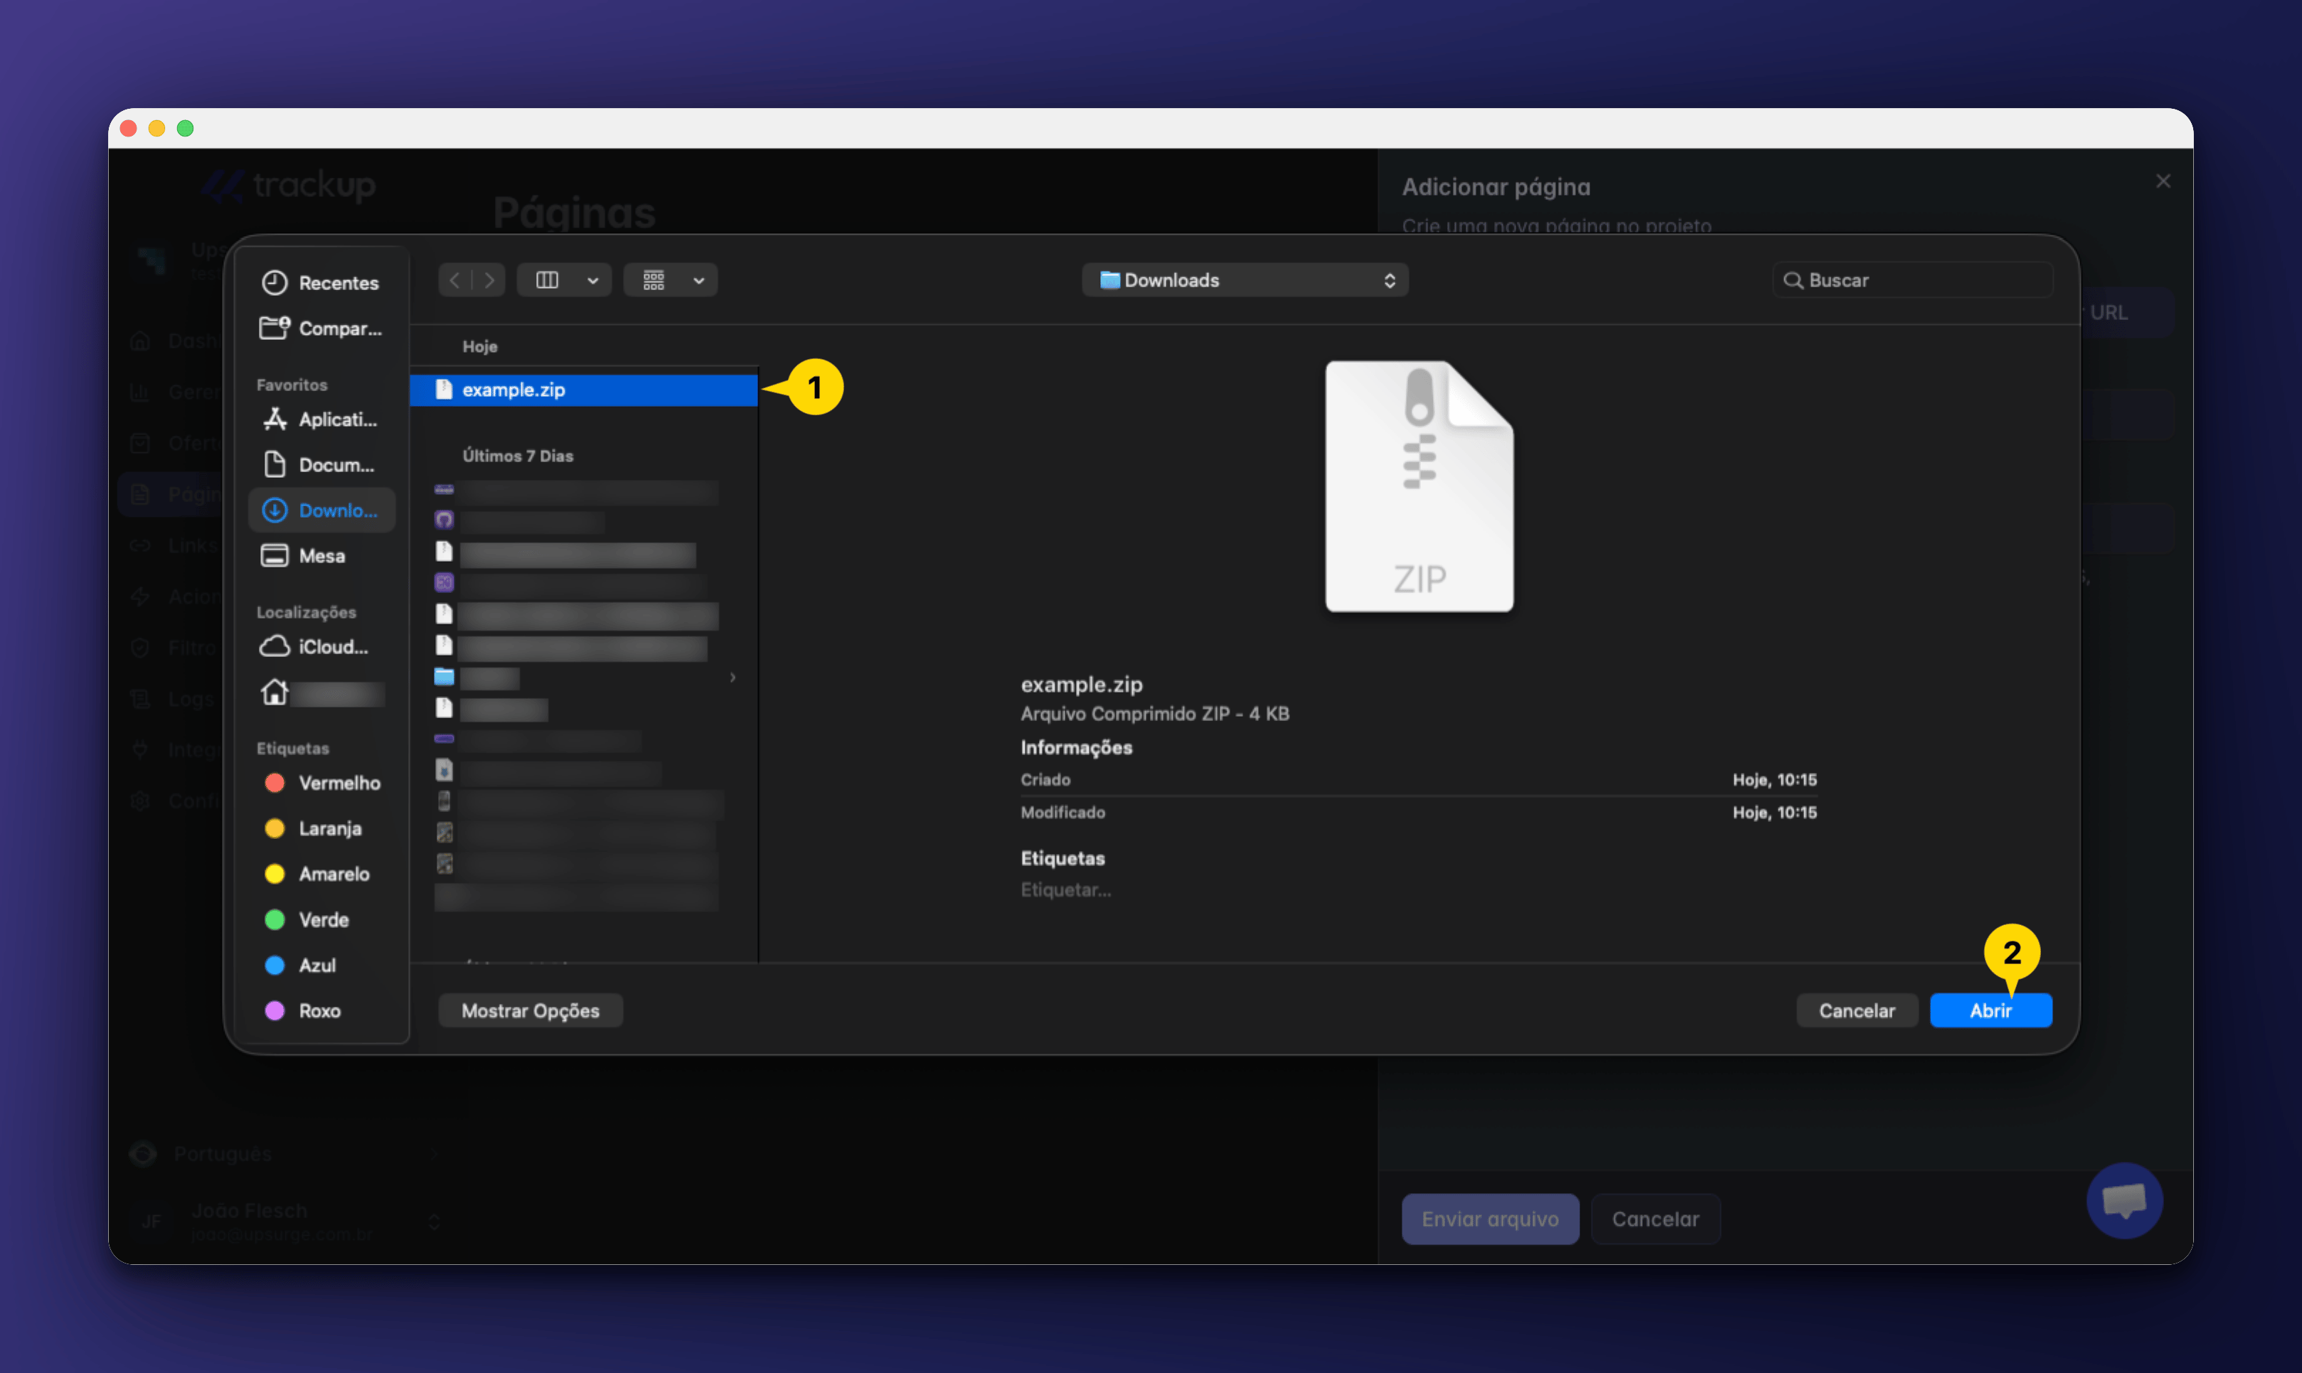Click the Mostrar Opções button
2302x1373 pixels.
click(530, 1010)
